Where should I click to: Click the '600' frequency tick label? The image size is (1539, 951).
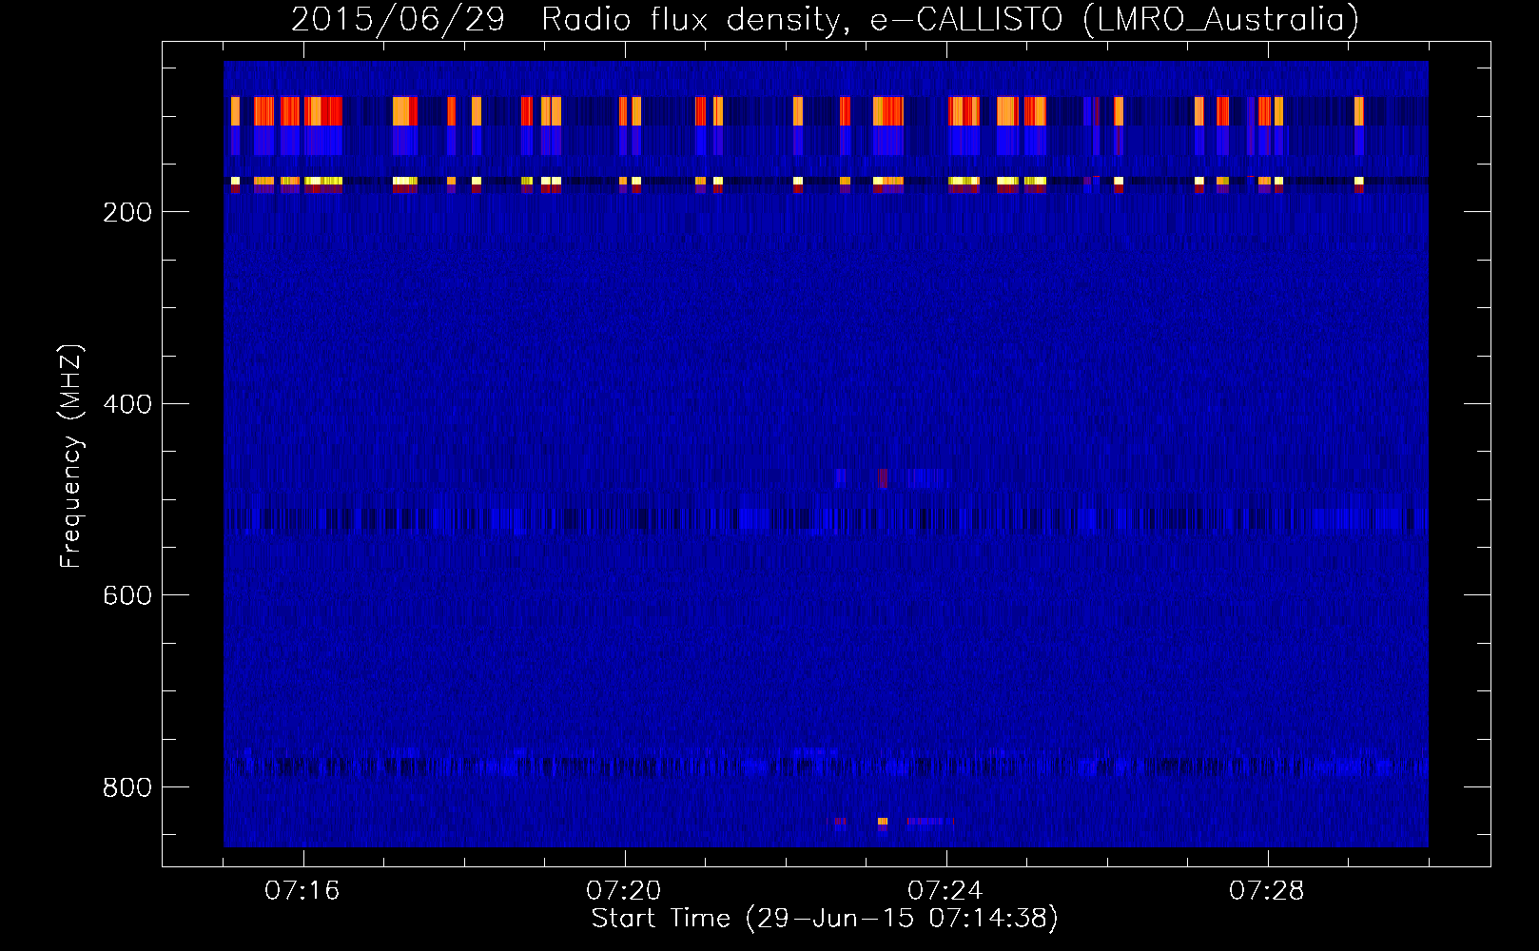(127, 595)
